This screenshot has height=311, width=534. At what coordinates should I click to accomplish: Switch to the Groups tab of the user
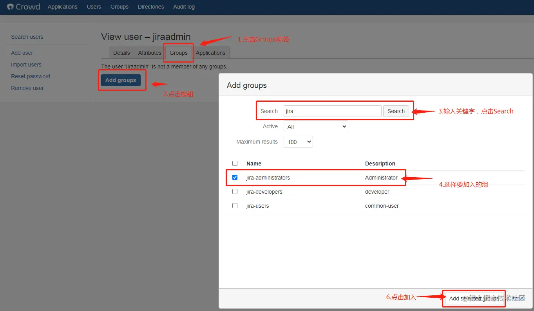(x=179, y=53)
